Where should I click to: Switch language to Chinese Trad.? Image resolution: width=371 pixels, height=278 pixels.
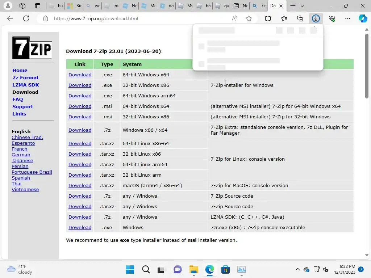(27, 137)
